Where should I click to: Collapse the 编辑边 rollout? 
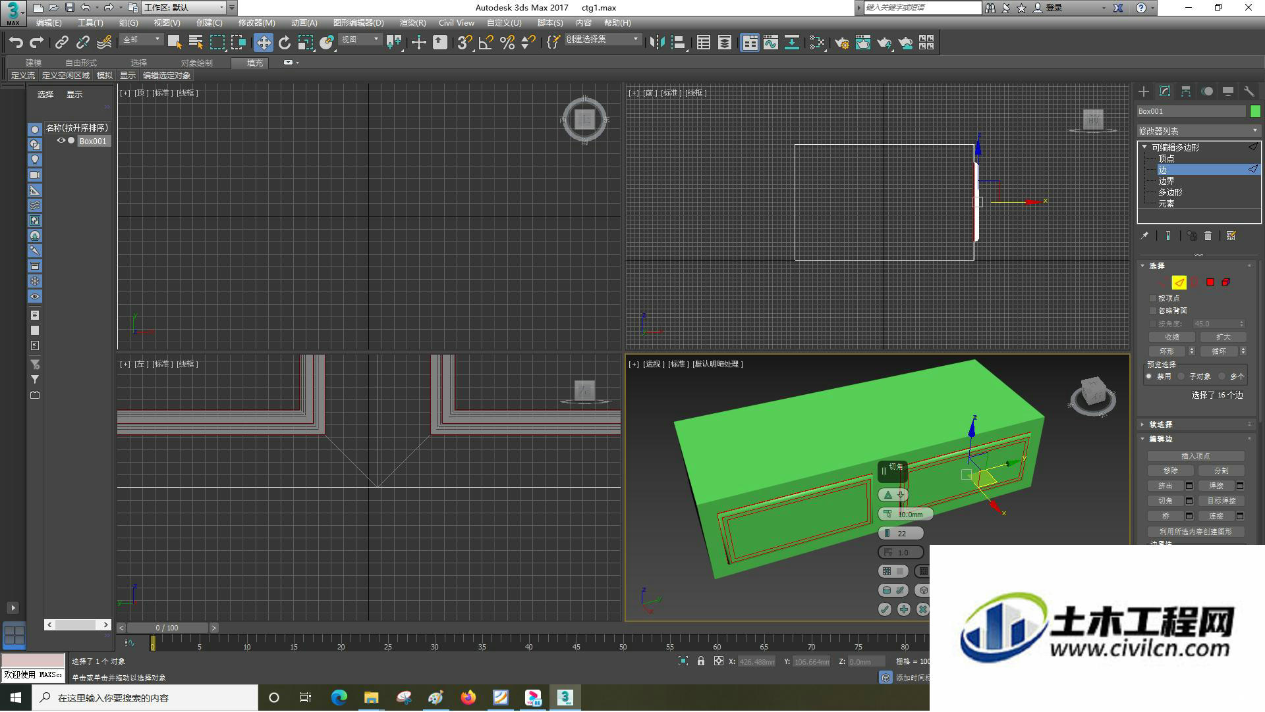tap(1143, 439)
